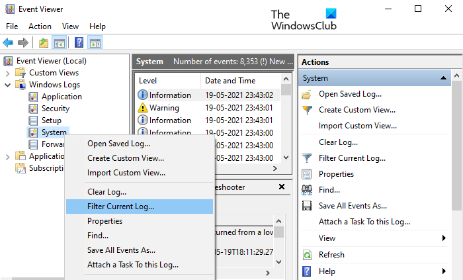
Task: Click the Refresh icon in Actions pane
Action: coord(307,254)
